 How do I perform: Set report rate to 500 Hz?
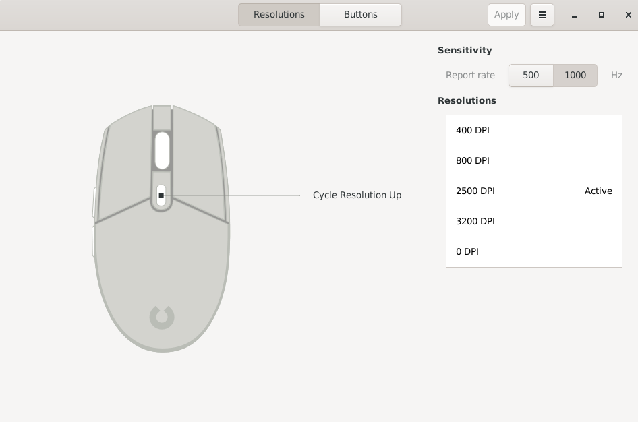[x=531, y=76]
